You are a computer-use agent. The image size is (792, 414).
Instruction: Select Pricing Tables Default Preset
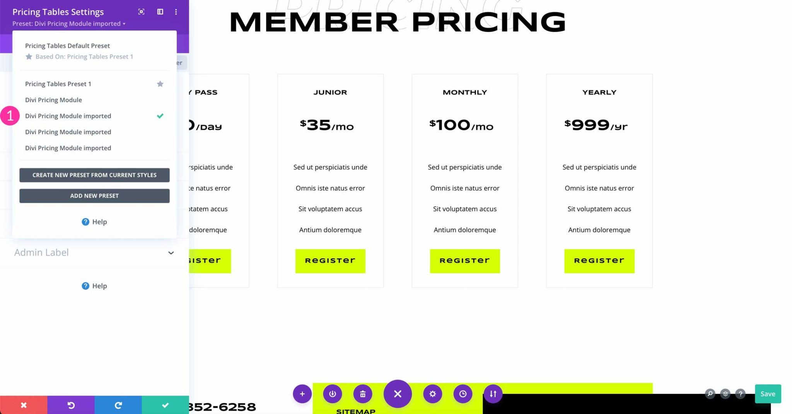[67, 46]
